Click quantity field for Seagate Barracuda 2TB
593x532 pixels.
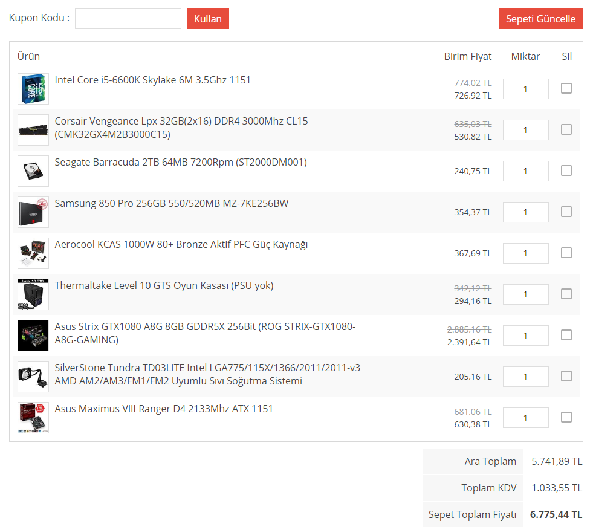[x=526, y=171]
